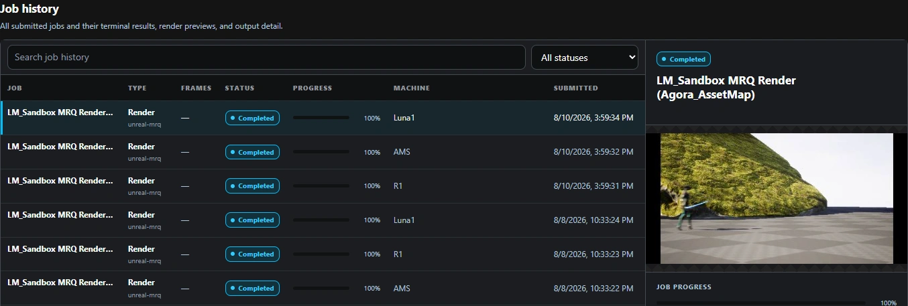Select the job submitted 8/10/2026, 3:59:31 PM
908x306 pixels.
point(323,185)
